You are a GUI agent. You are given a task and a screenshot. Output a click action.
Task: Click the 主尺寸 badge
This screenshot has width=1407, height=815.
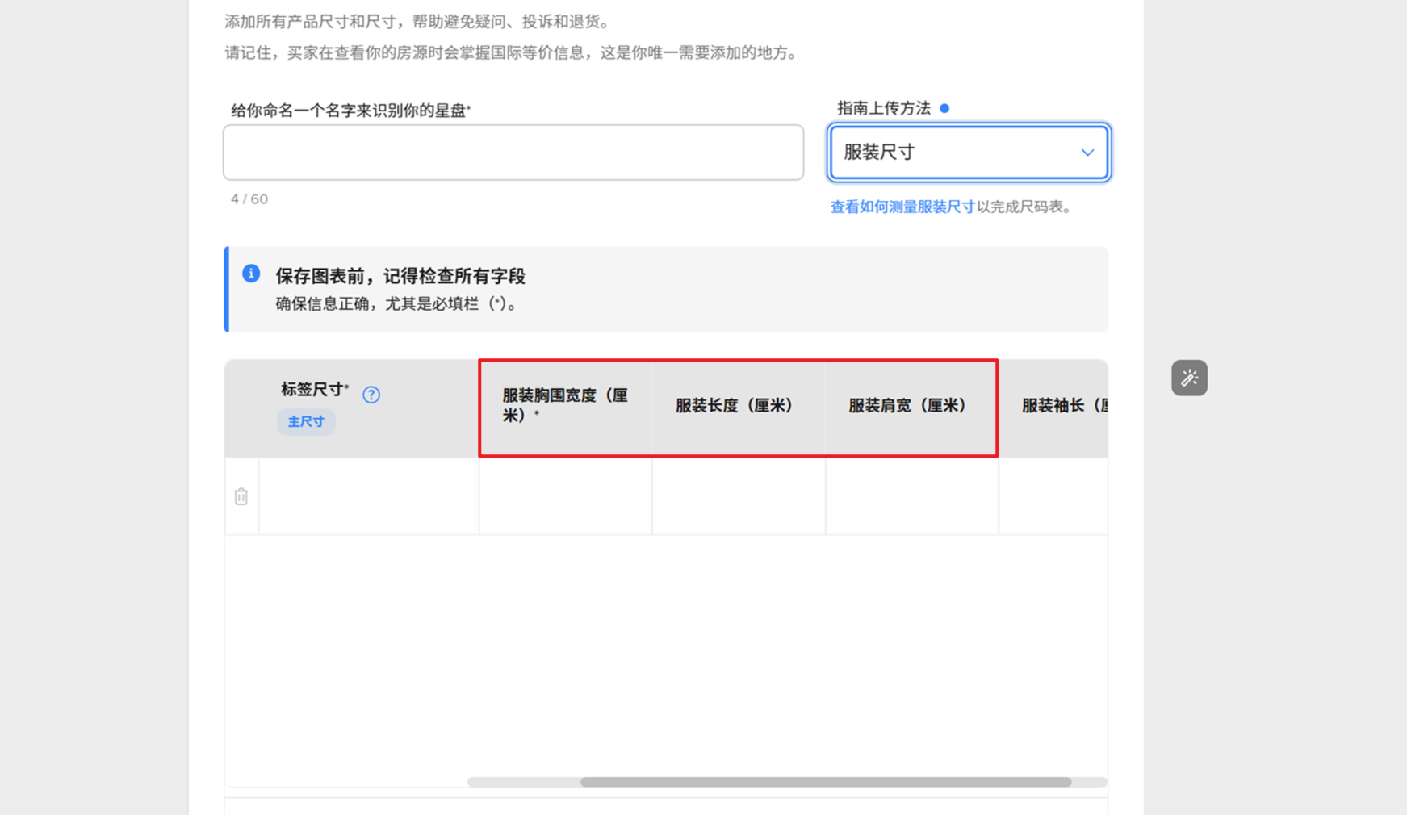click(x=306, y=422)
